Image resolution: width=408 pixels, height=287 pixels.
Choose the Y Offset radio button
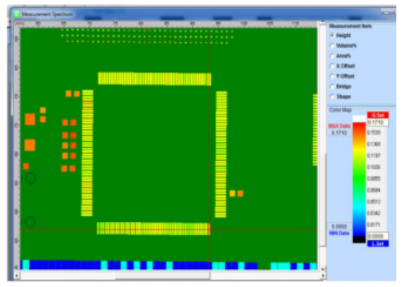(x=332, y=76)
